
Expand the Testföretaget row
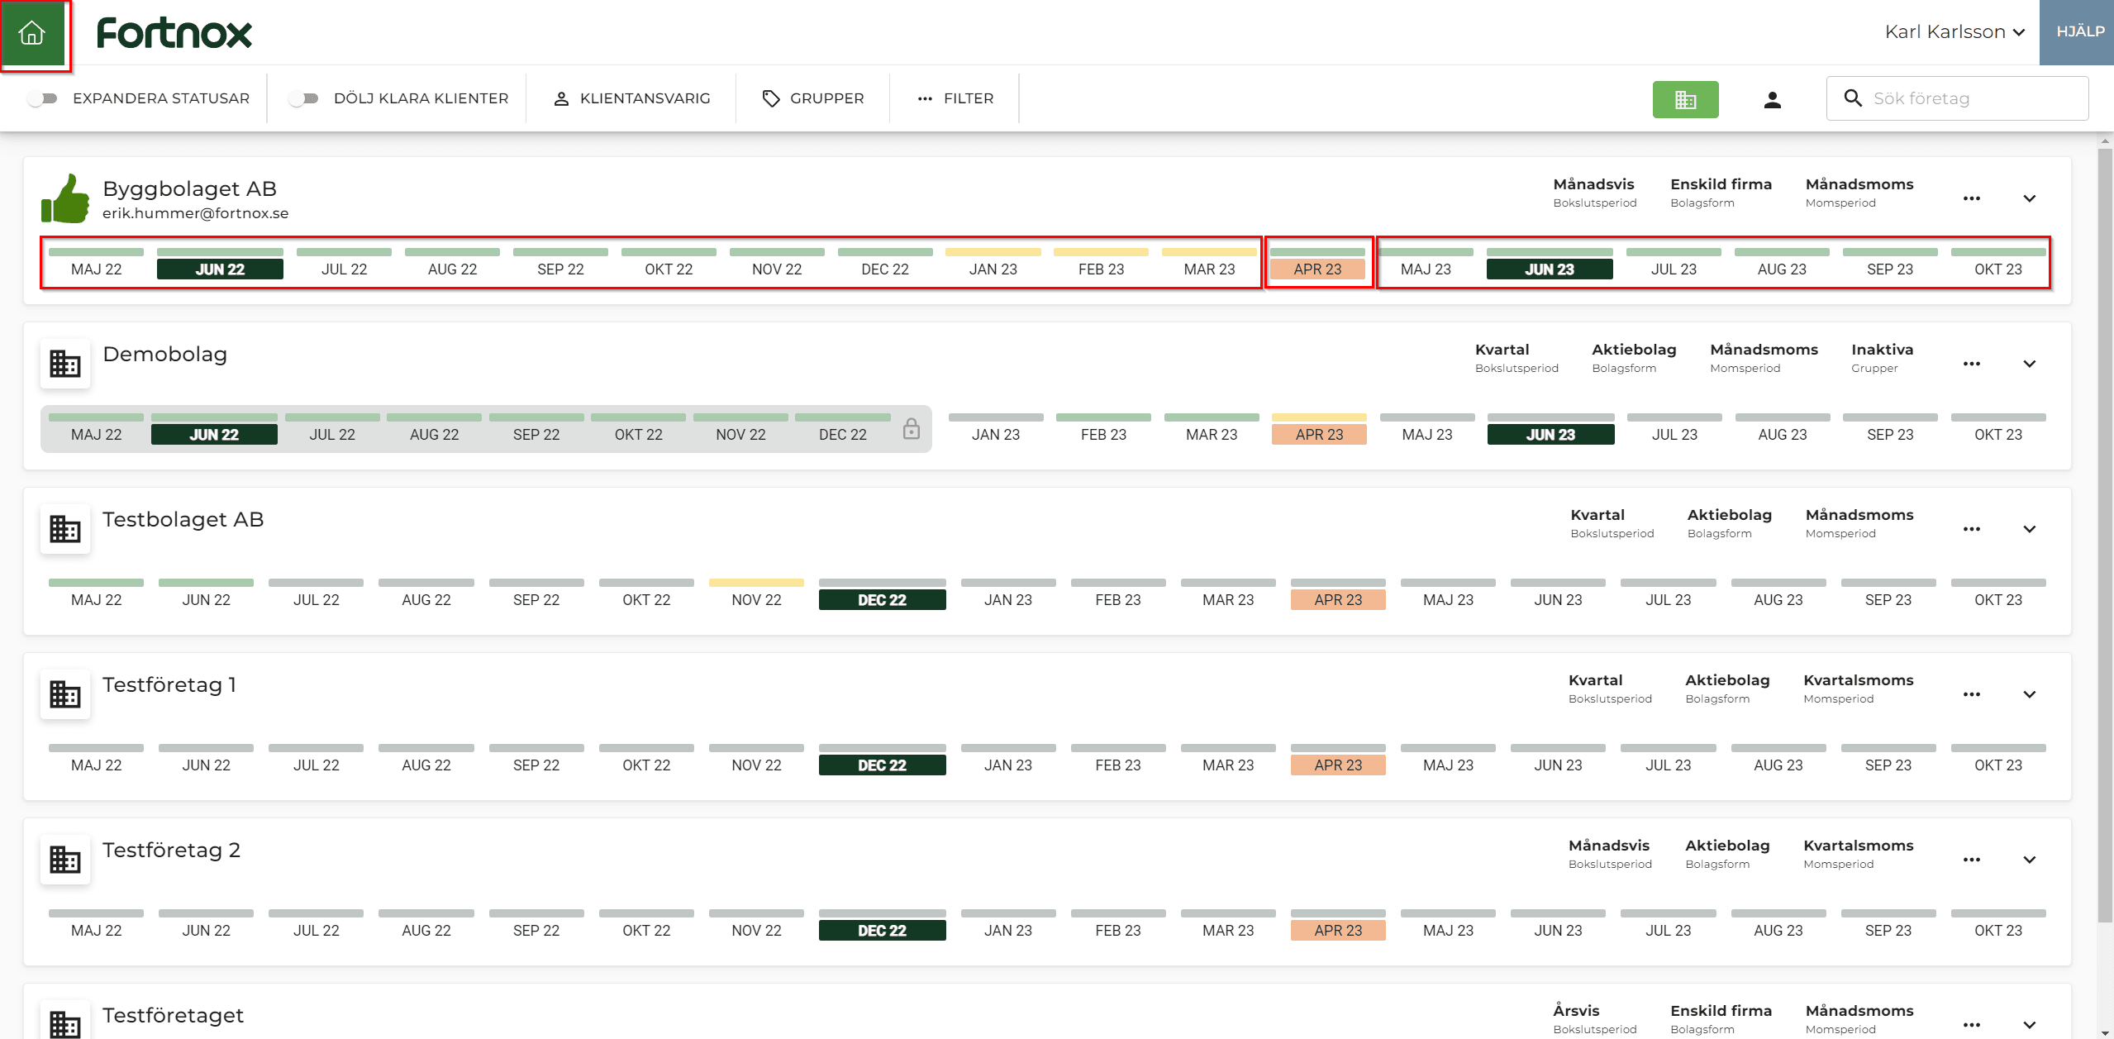point(2030,1025)
